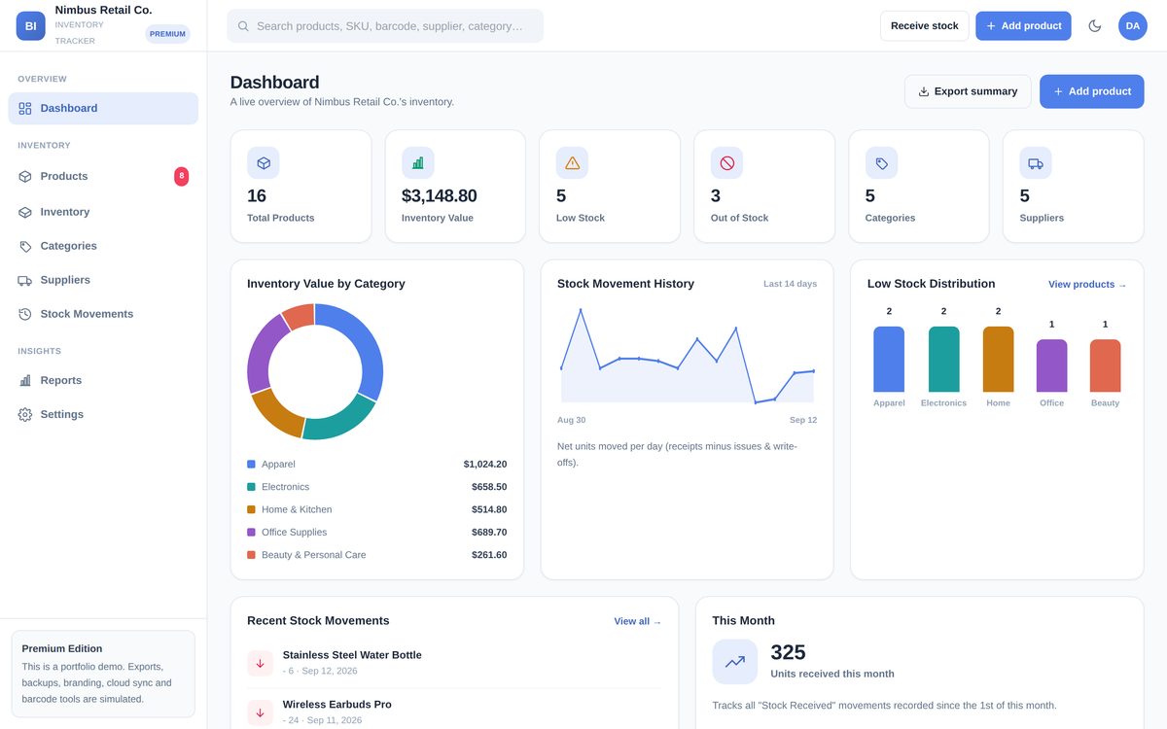Click the Stainless Steel Water Bottle entry

454,664
